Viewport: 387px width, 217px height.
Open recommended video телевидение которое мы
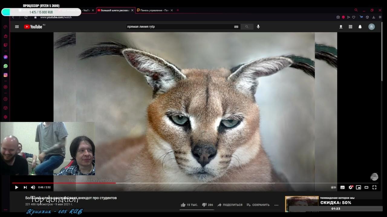point(337,198)
